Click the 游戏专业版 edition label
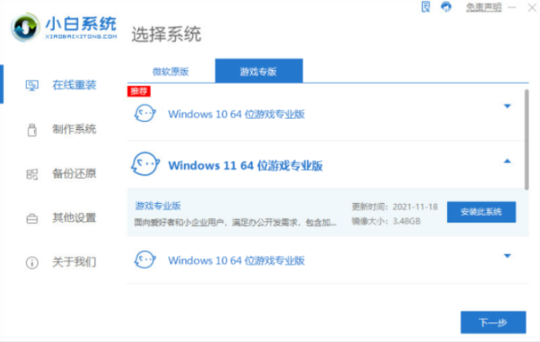The image size is (540, 342). 158,206
